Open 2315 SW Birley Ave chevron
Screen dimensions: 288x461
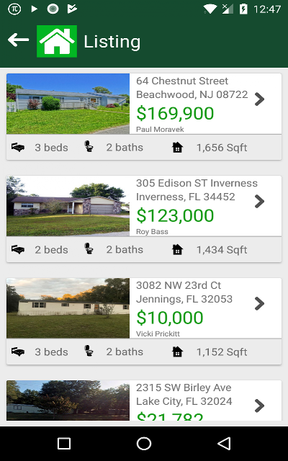(259, 406)
